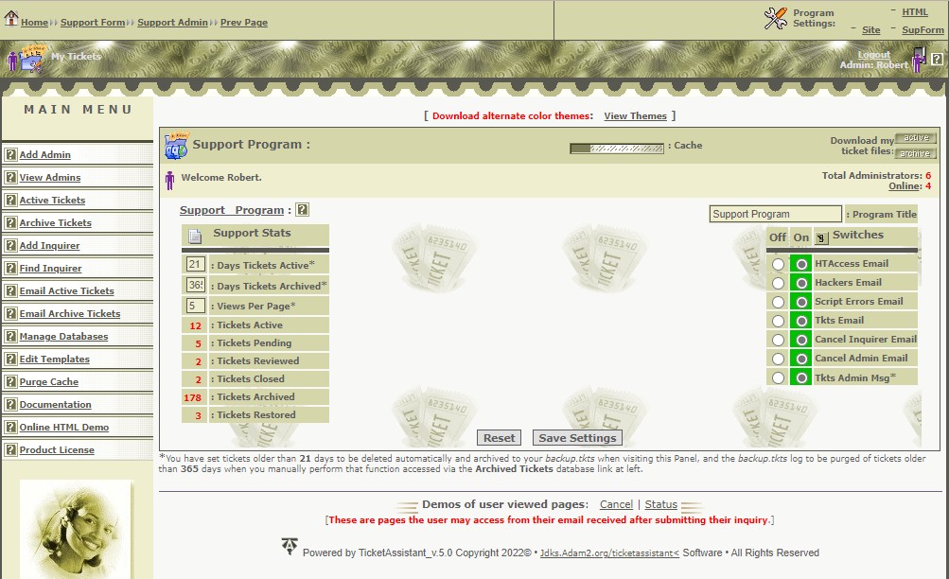Click the person icon beside Welcome Robert
Viewport: 949px width, 579px height.
[170, 179]
